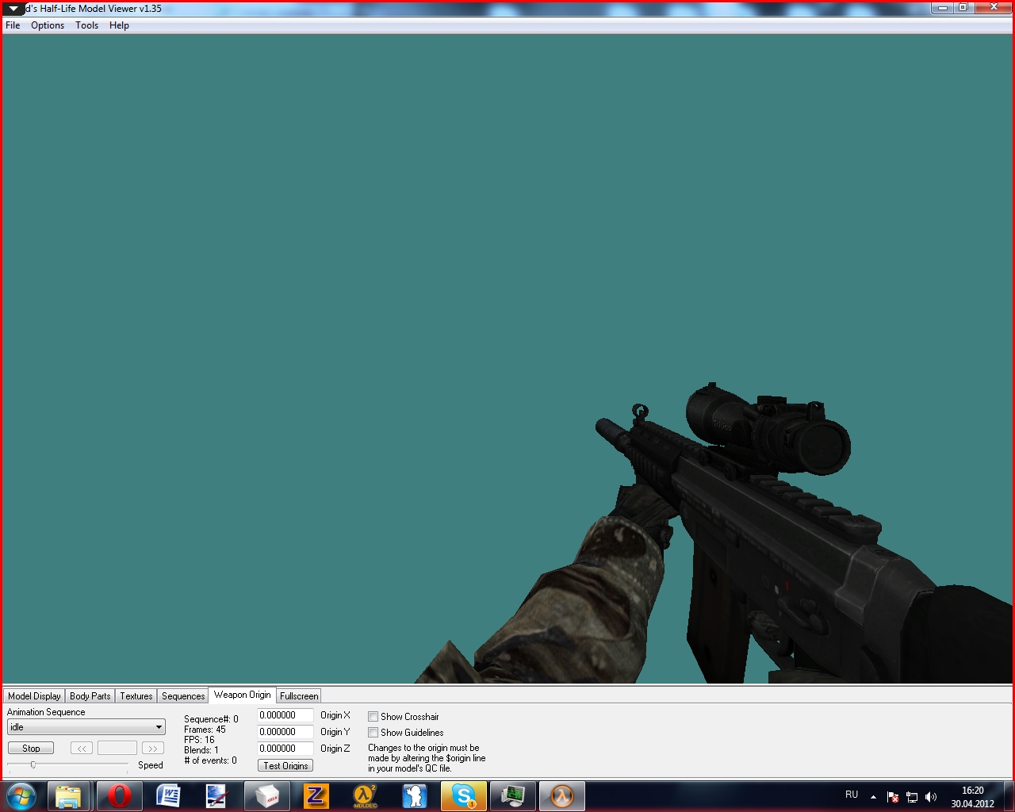Show hidden system tray icons
This screenshot has height=812, width=1015.
(873, 797)
